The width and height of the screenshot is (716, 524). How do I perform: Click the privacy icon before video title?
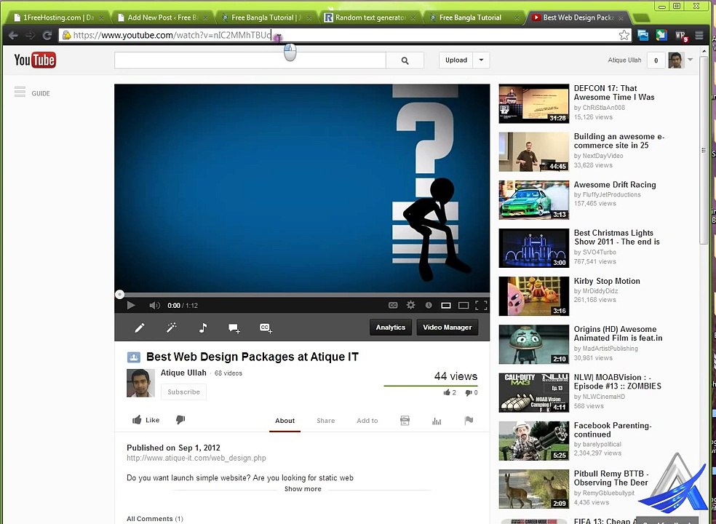(x=133, y=357)
